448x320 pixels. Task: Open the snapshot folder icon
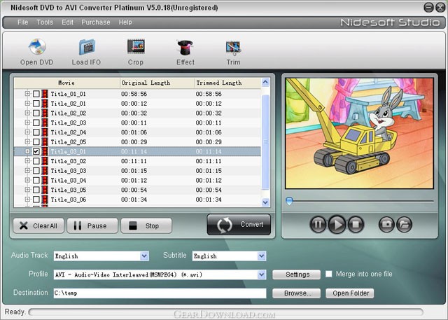pos(404,224)
